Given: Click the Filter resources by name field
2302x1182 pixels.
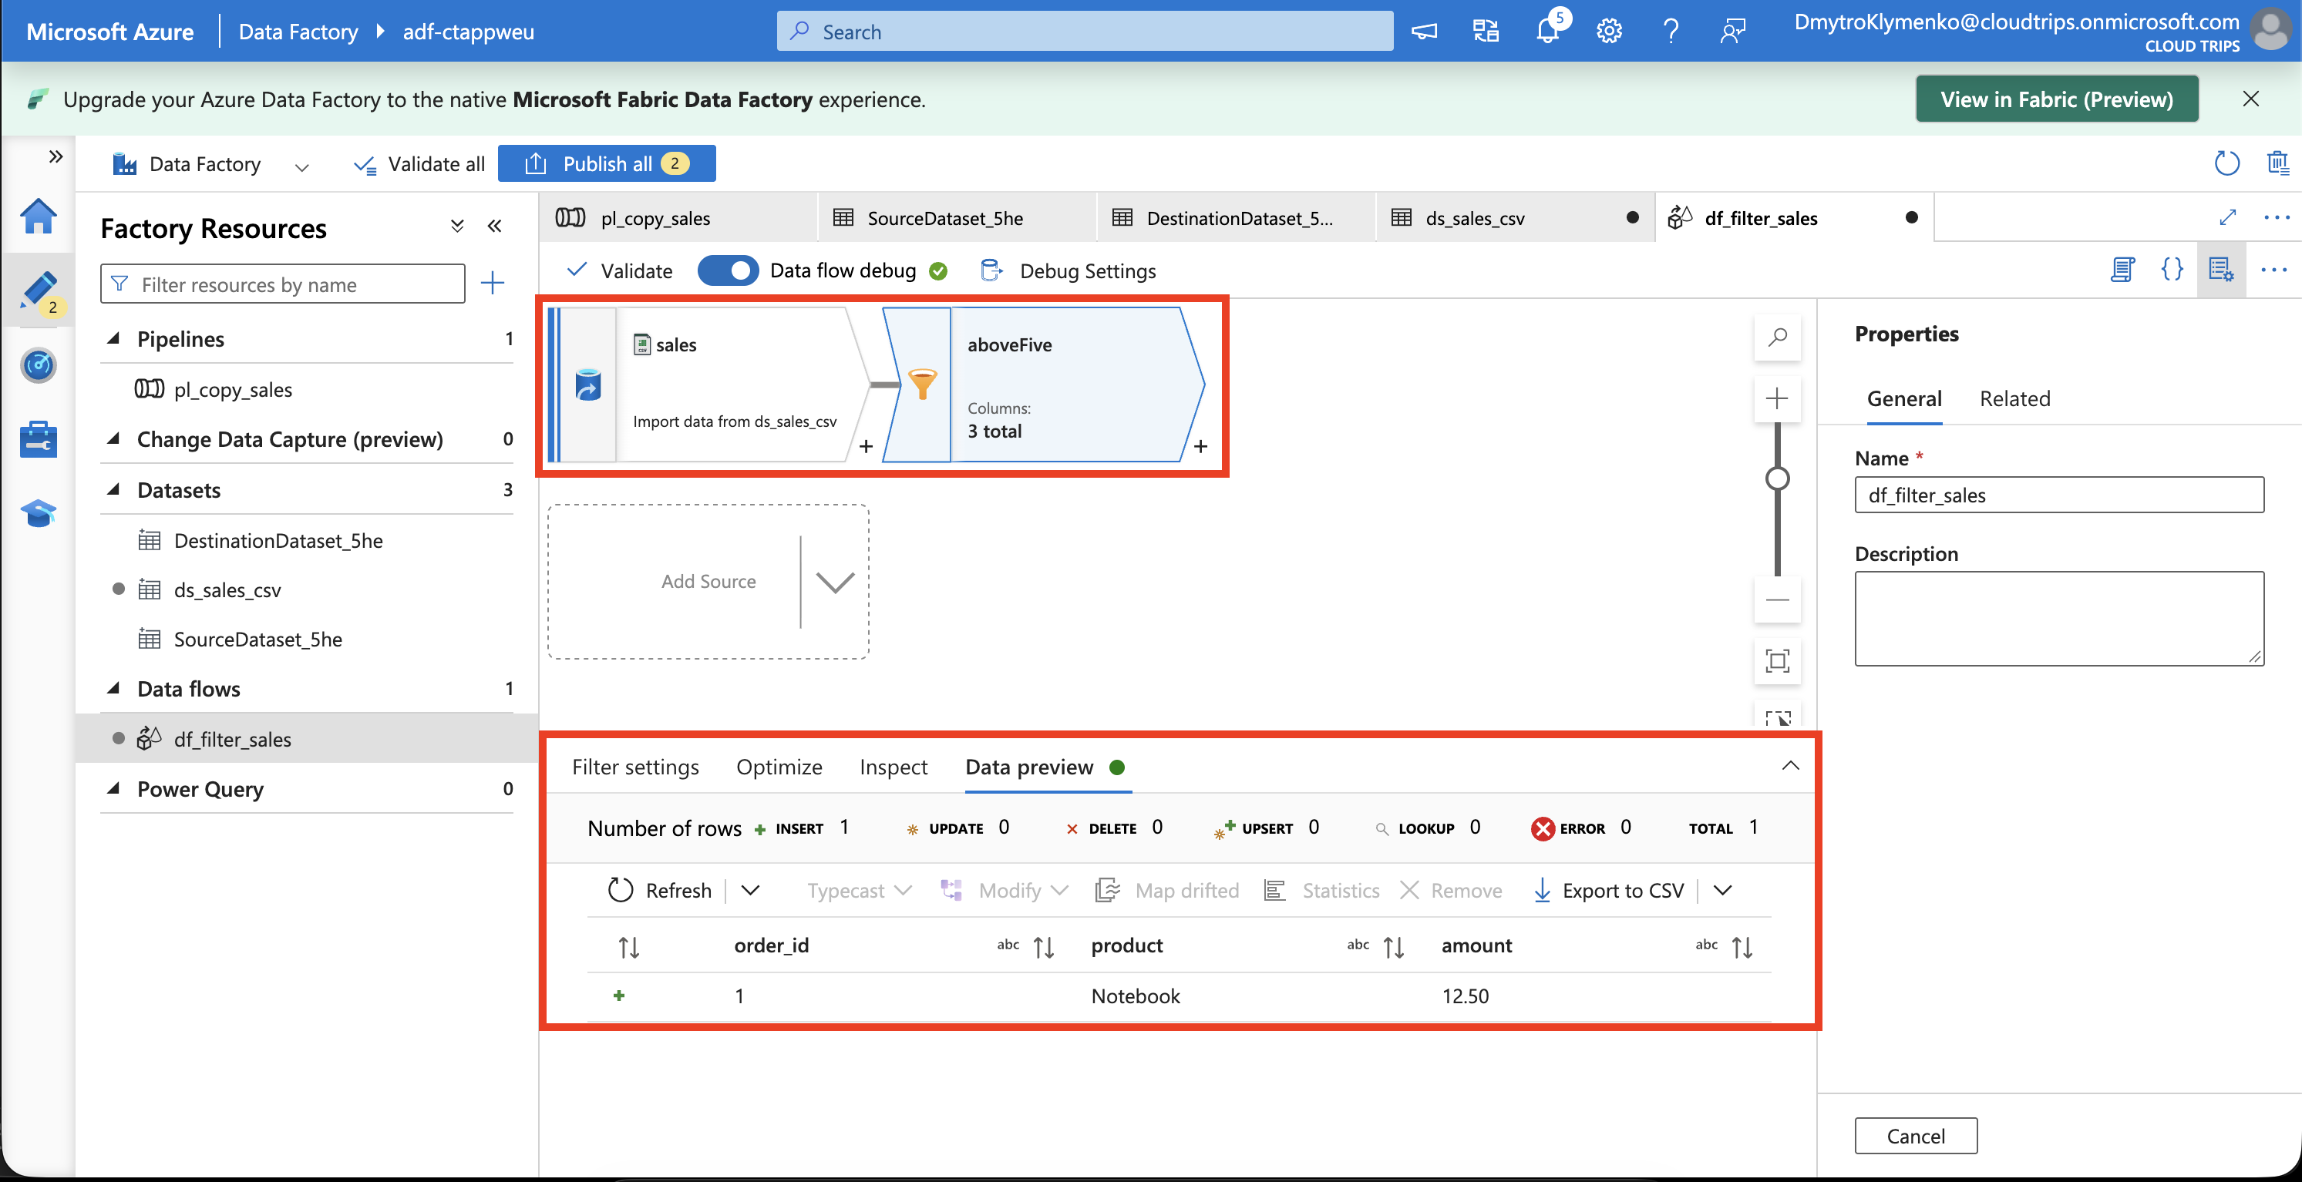Looking at the screenshot, I should pyautogui.click(x=282, y=284).
